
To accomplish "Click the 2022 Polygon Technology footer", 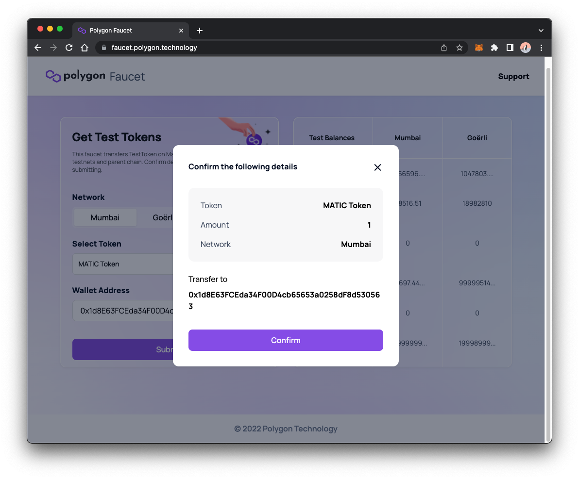I will (286, 429).
